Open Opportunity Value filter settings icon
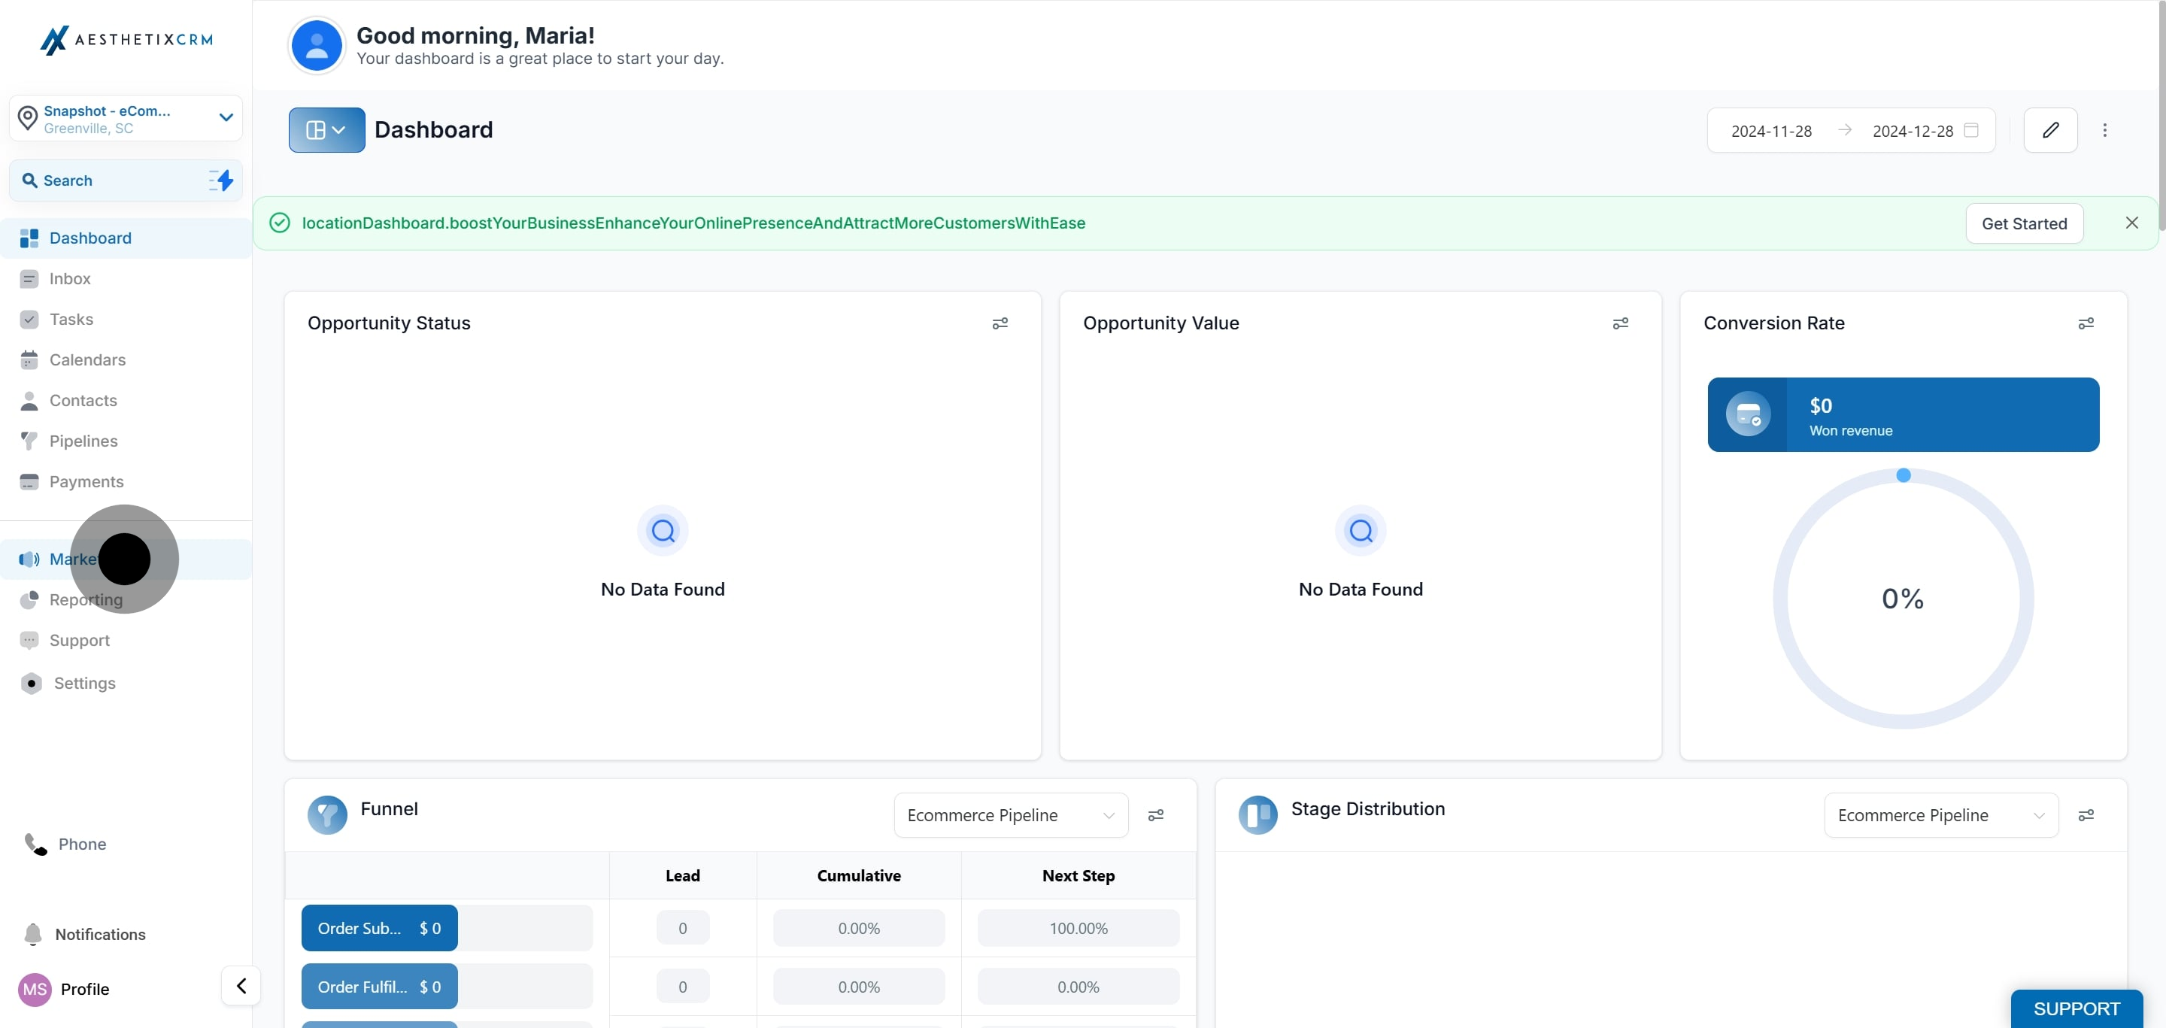The image size is (2166, 1028). 1620,323
